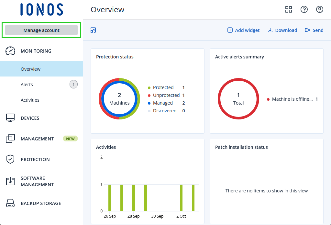Open the user account profile icon

pyautogui.click(x=319, y=9)
